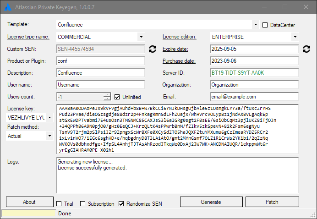Click the Custom SEN field
This screenshot has width=317, height=219.
100,49
